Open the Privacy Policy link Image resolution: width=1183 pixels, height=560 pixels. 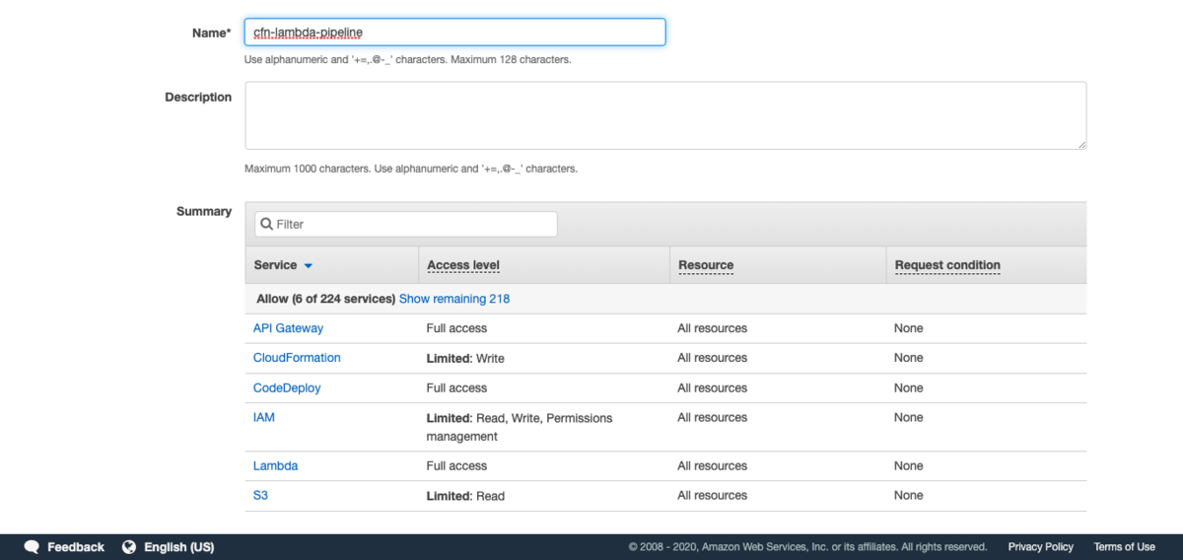(x=1040, y=547)
